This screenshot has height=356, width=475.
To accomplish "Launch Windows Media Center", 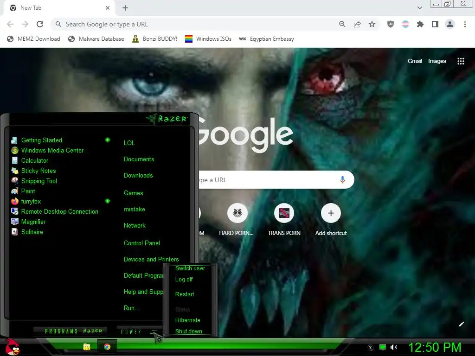I will (x=47, y=151).
